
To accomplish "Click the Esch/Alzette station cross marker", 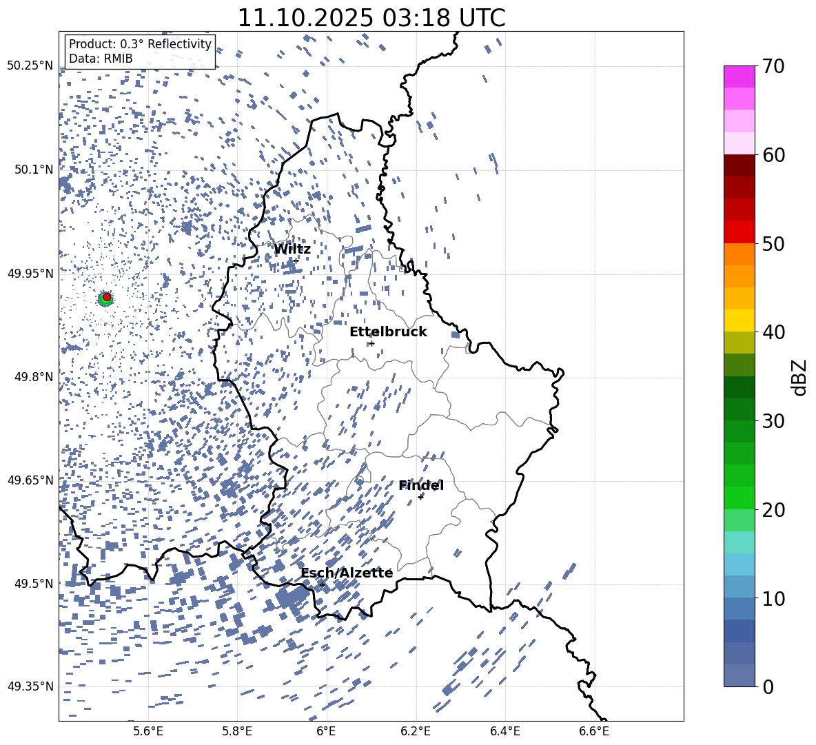I will point(322,584).
